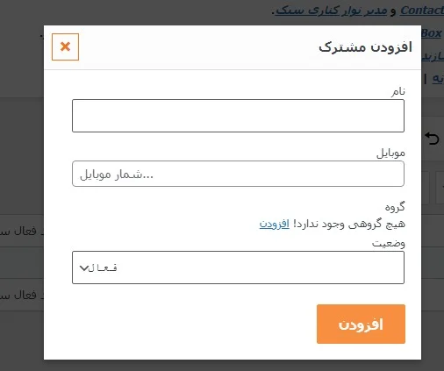444x371 pixels.
Task: Click the موبایل field label
Action: coord(390,153)
